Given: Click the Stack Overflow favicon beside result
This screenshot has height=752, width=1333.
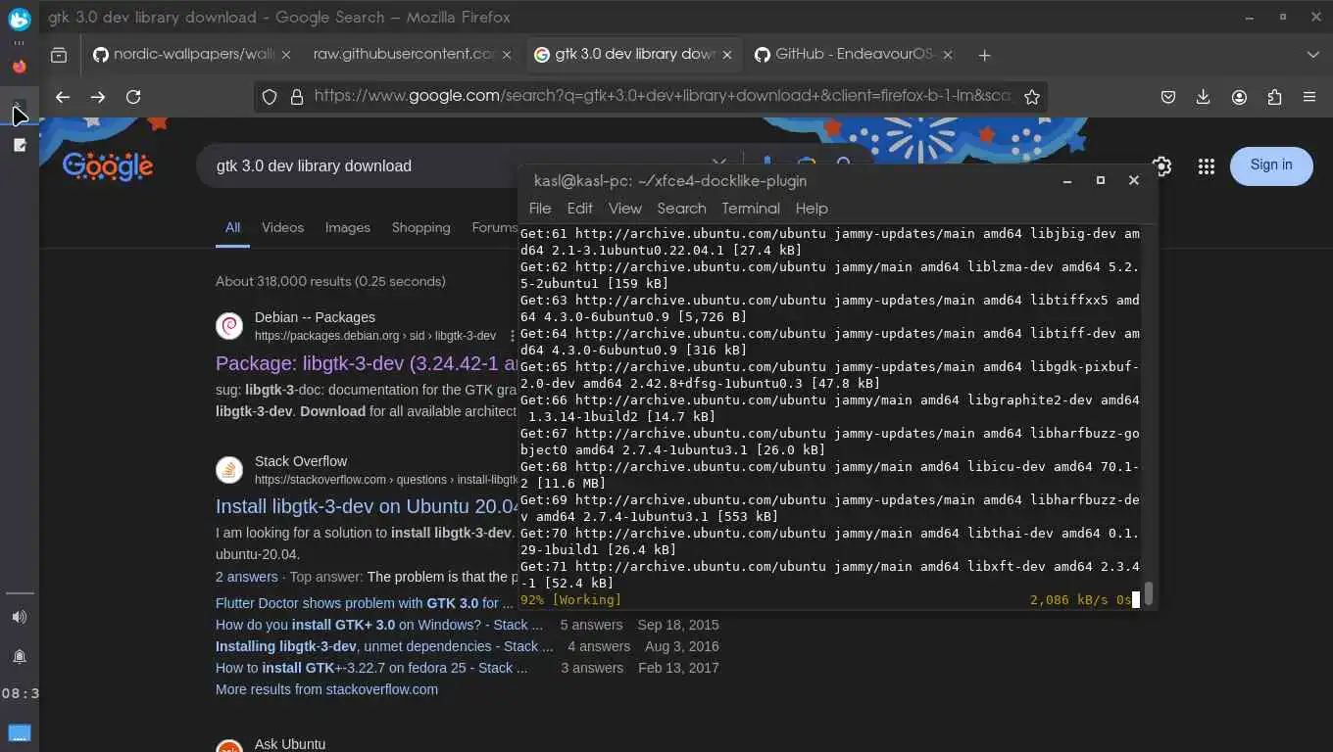Looking at the screenshot, I should (x=229, y=470).
